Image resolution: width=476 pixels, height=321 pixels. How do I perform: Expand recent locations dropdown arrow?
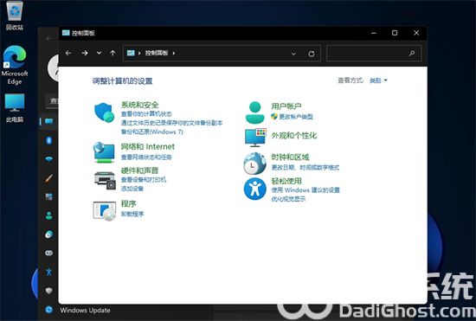99,53
